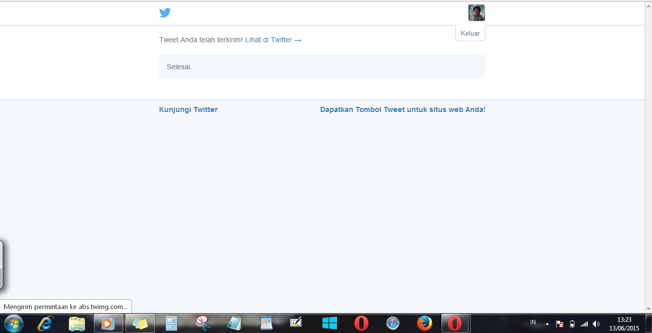Viewport: 652px width, 333px height.
Task: Open the 'Lihat di Twitter' link
Action: coord(273,40)
